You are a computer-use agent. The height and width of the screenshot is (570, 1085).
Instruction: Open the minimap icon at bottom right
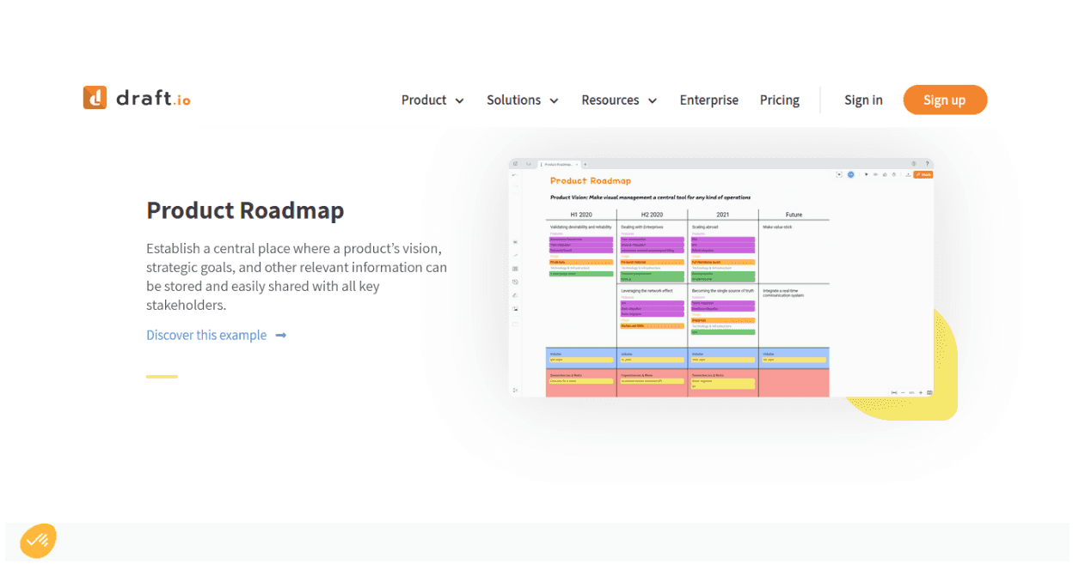929,392
